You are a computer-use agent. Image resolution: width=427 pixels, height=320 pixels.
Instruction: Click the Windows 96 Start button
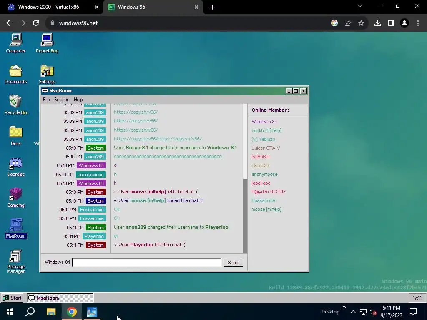(x=12, y=297)
